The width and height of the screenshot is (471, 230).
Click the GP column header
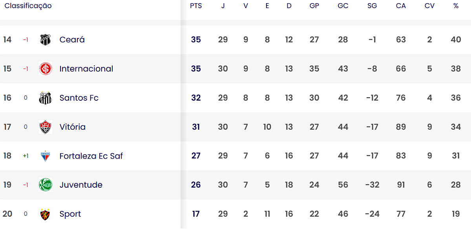(314, 6)
